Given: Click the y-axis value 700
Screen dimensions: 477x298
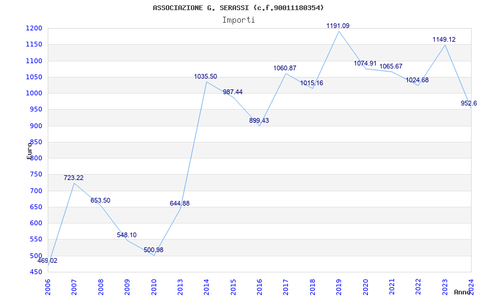Looking at the screenshot, I should pyautogui.click(x=36, y=191).
